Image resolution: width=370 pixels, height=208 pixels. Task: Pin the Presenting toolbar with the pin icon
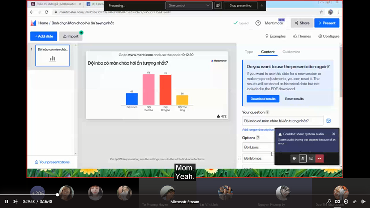click(x=262, y=5)
